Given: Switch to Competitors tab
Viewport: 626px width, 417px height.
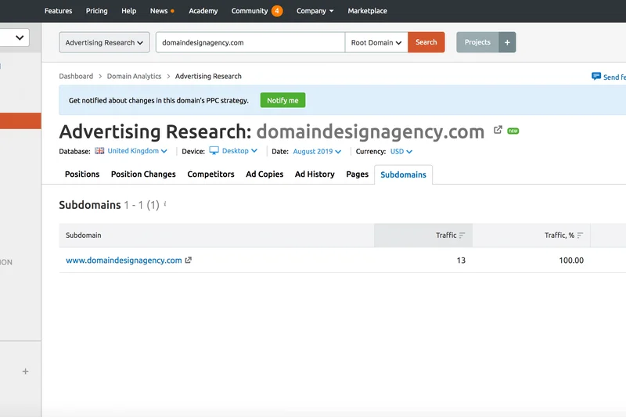Looking at the screenshot, I should [x=210, y=174].
